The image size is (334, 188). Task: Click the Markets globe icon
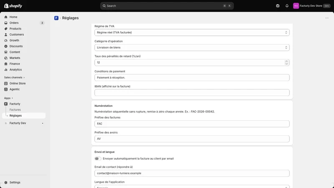click(x=6, y=58)
